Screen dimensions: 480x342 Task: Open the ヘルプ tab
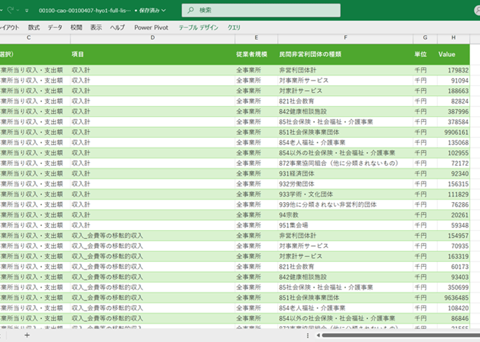pyautogui.click(x=117, y=27)
